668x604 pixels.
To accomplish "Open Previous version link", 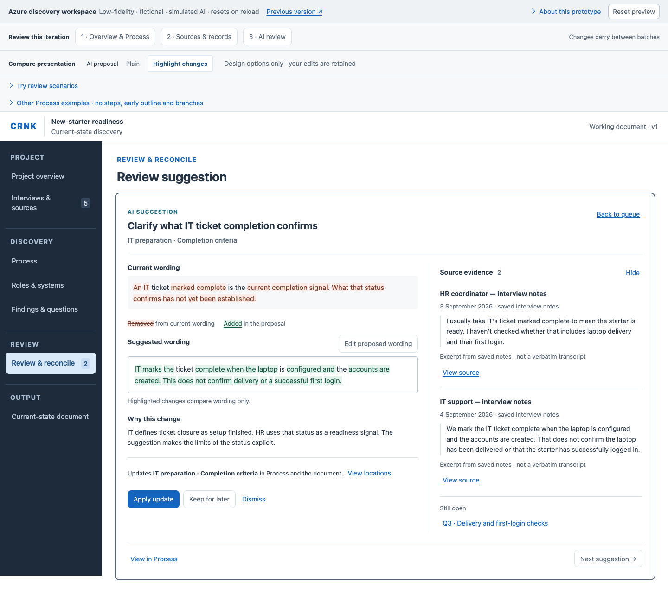I will coord(294,12).
